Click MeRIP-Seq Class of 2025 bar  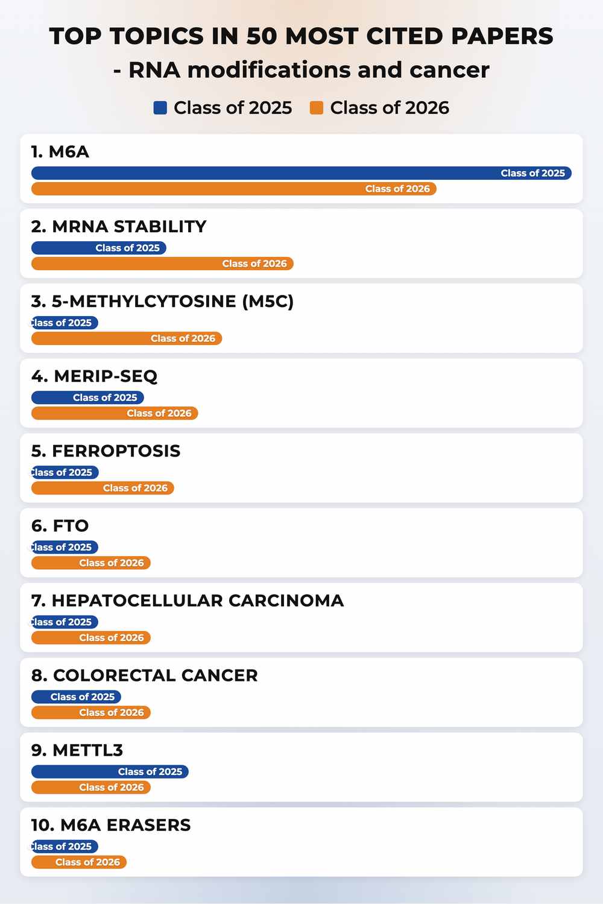point(87,397)
